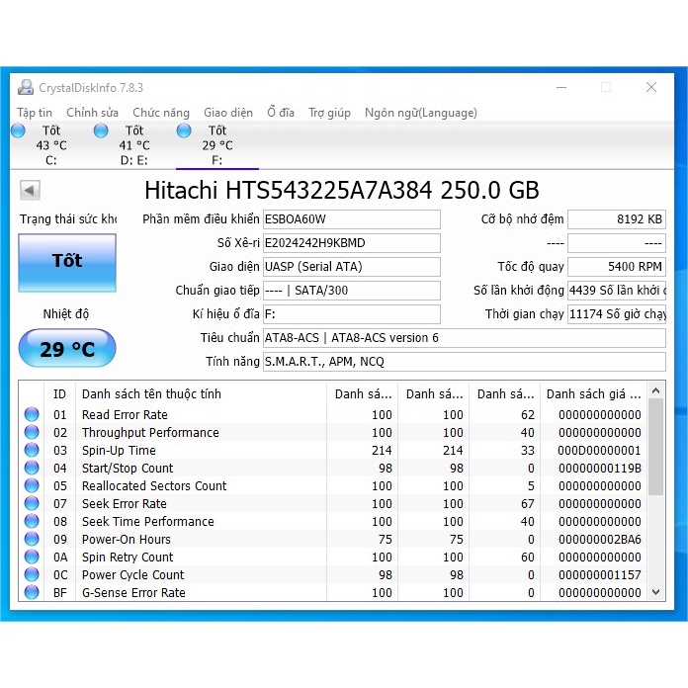Open the Tập tin menu

pyautogui.click(x=35, y=113)
